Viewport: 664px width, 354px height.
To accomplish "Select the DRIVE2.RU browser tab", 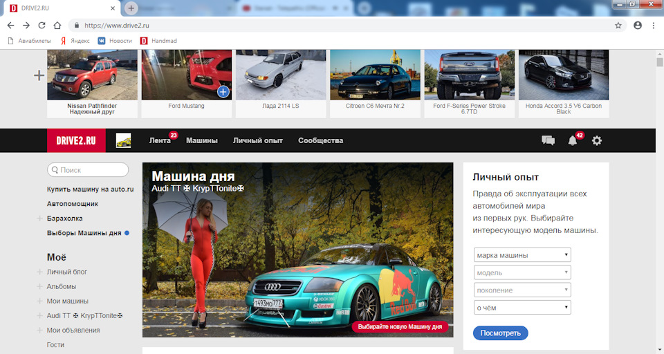I will pyautogui.click(x=62, y=8).
